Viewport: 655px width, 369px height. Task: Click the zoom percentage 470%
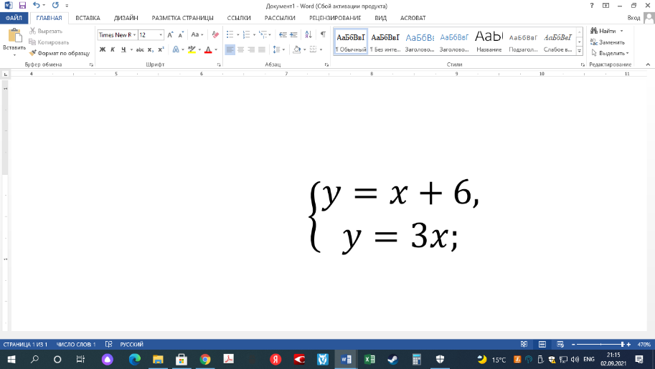644,345
